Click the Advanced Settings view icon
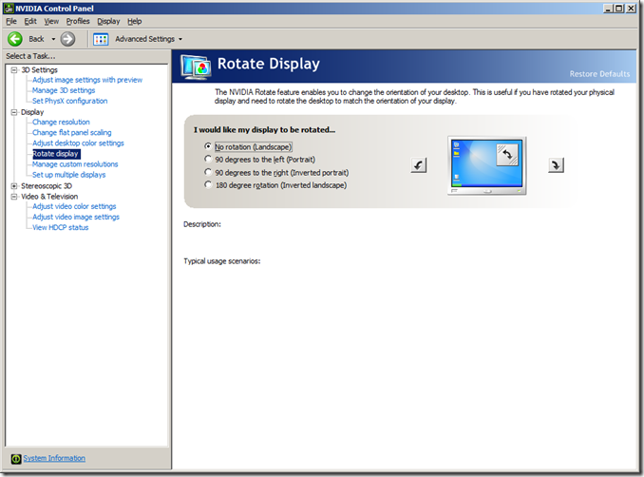This screenshot has width=644, height=477. [x=101, y=40]
